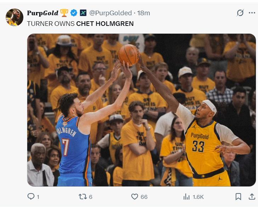This screenshot has height=207, width=258.
Task: Click the reply speech bubble icon
Action: coord(31,196)
